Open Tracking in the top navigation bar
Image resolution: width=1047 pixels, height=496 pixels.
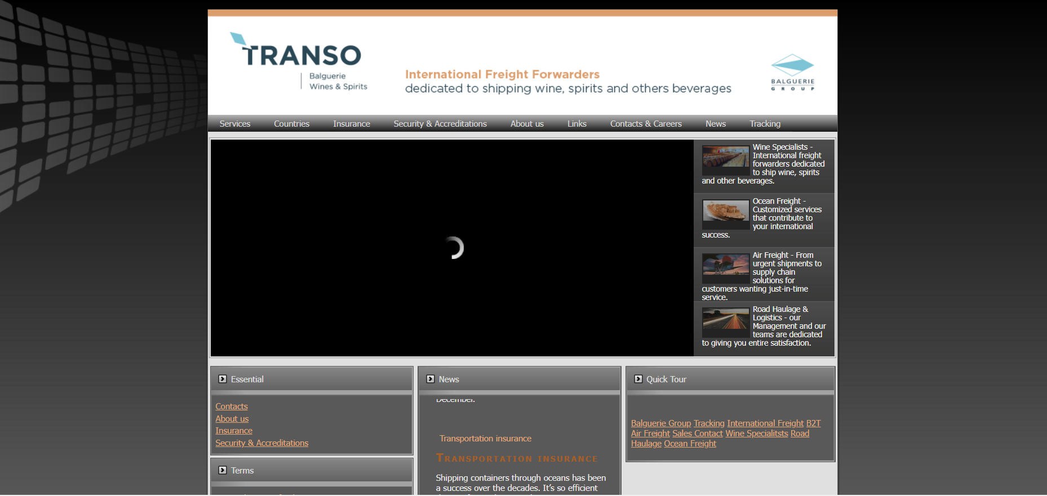(765, 124)
